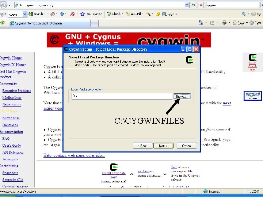The height and width of the screenshot is (197, 263).
Task: Open the Red Hat Cygwin Product link
Action: [13, 74]
